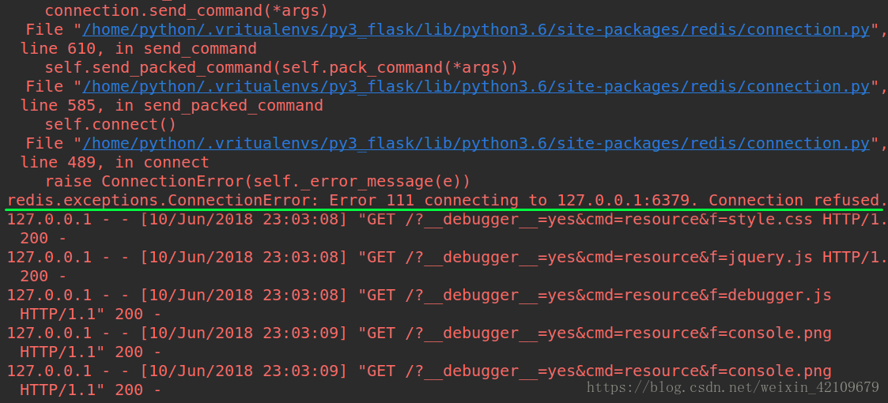
Task: Click the 'line 610, in send_command' text
Action: point(138,49)
